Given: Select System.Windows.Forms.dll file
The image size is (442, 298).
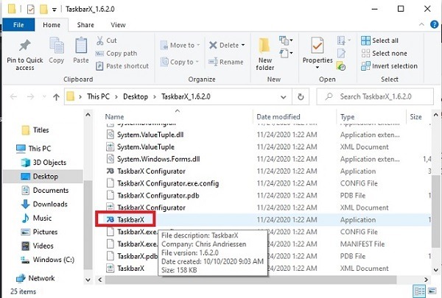Looking at the screenshot, I should [153, 159].
